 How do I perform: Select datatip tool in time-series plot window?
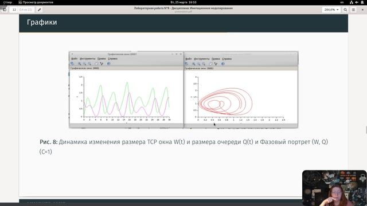pyautogui.click(x=101, y=64)
